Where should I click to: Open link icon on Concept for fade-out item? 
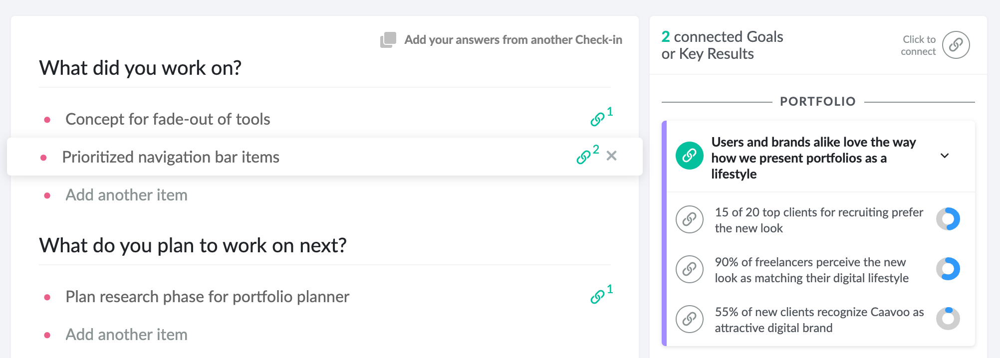[597, 119]
